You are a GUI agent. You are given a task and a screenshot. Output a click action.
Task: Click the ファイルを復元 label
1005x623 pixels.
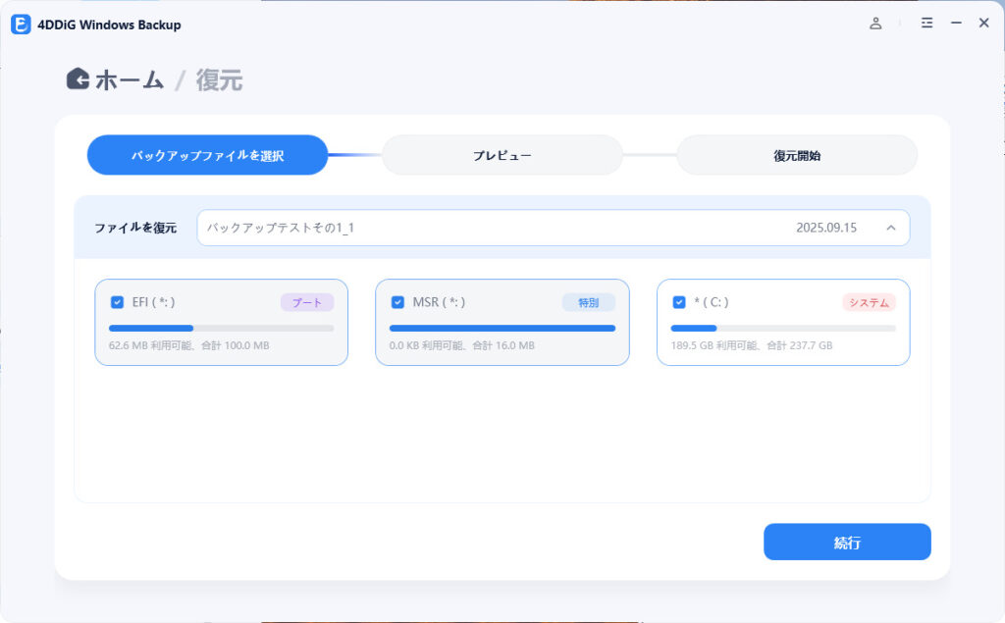tap(135, 228)
